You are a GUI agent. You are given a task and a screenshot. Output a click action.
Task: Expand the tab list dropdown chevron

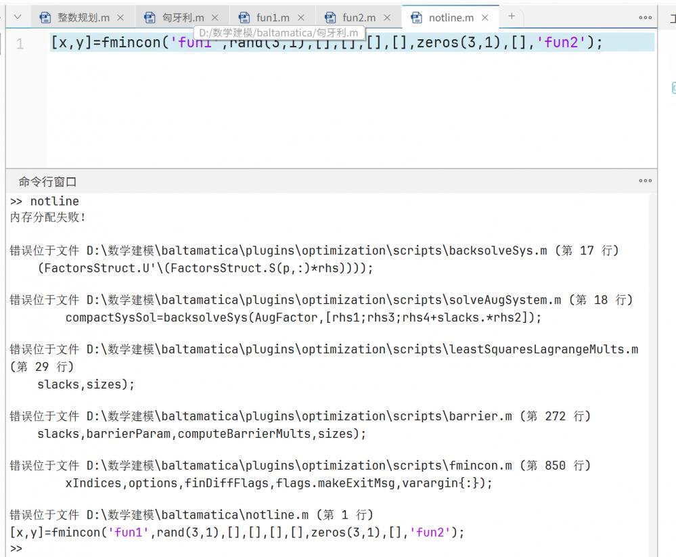[x=18, y=17]
